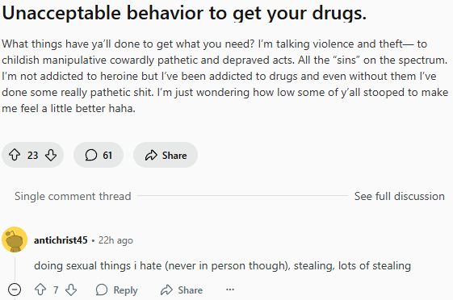The height and width of the screenshot is (300, 453).
Task: Collapse antichrist45's comment thread
Action: tap(15, 290)
